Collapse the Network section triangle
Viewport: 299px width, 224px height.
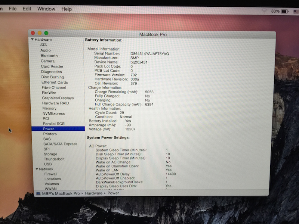37,169
